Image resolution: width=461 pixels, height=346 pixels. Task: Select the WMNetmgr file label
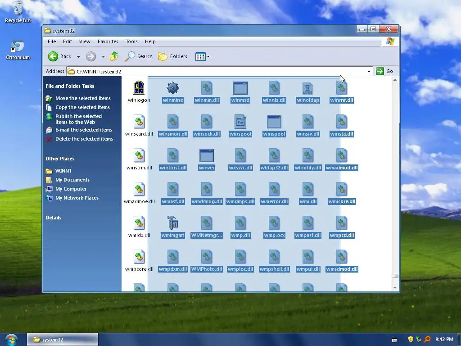coord(207,235)
